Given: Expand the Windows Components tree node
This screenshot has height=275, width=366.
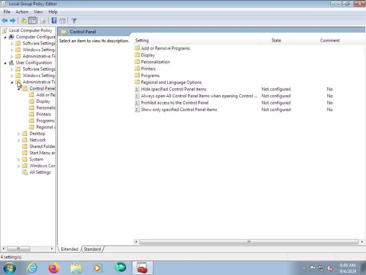Looking at the screenshot, I should coord(19,166).
